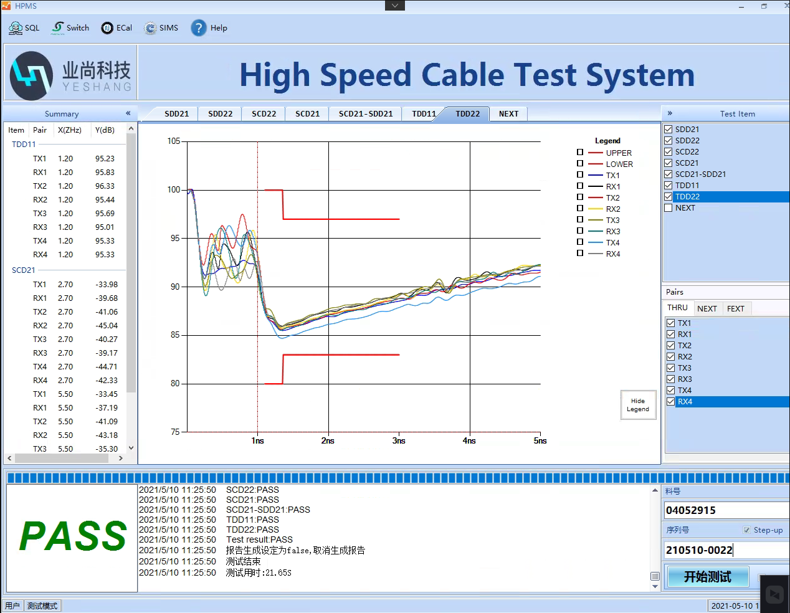Uncheck SCD22 in Test Item list
Screen dimensions: 790x613
(x=669, y=152)
